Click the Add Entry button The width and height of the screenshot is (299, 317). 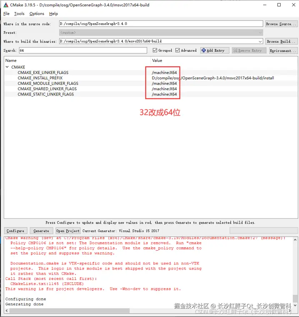(215, 50)
